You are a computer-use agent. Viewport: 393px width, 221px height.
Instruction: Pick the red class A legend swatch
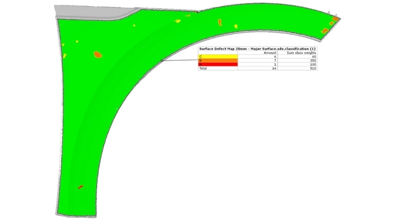pos(218,64)
